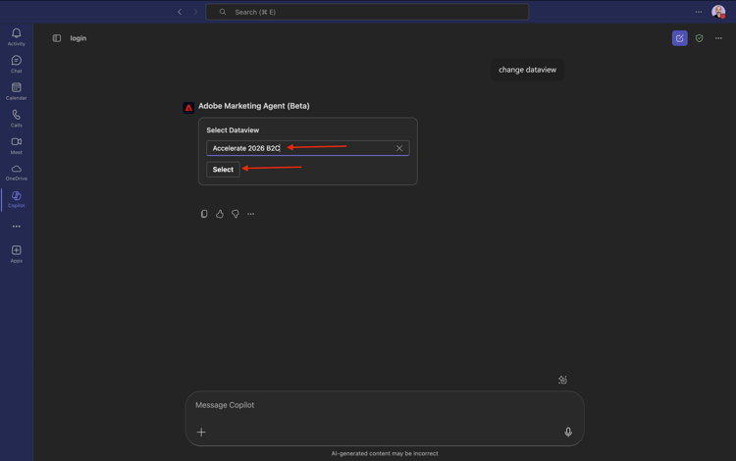This screenshot has width=736, height=461.
Task: Click the Search box in title bar
Action: point(367,12)
